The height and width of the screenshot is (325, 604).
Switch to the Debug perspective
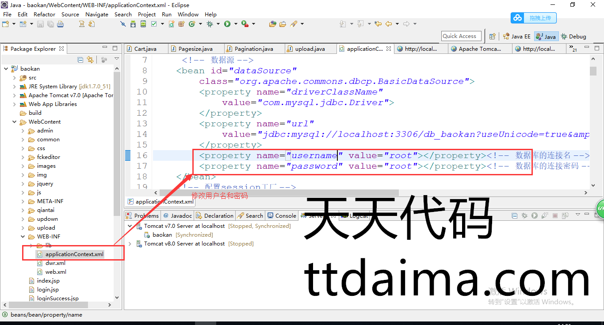(x=573, y=37)
